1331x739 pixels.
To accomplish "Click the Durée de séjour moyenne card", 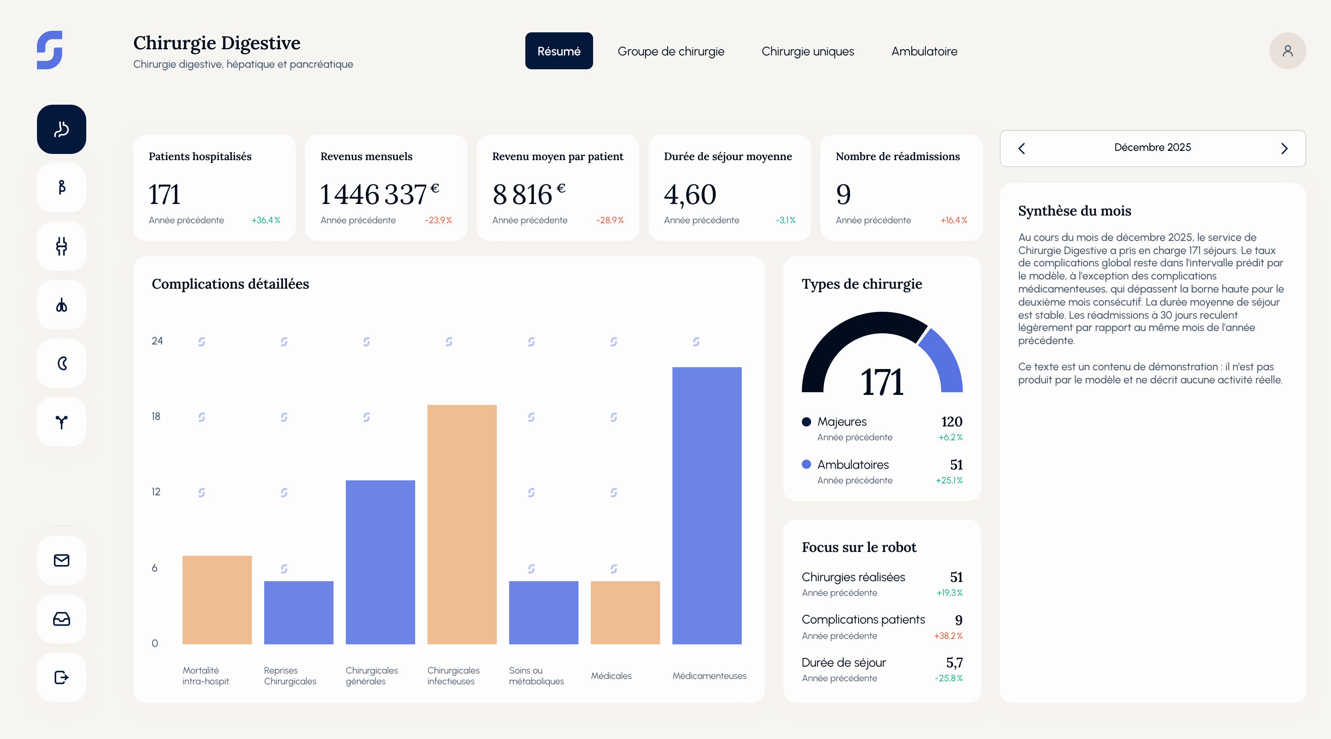I will point(729,188).
